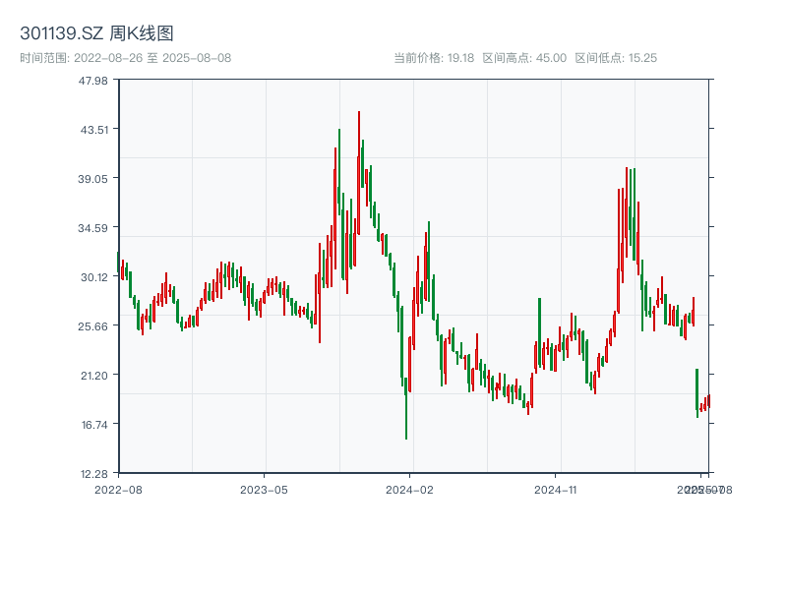Click the current price label 当前价格: 19.18

click(x=434, y=58)
